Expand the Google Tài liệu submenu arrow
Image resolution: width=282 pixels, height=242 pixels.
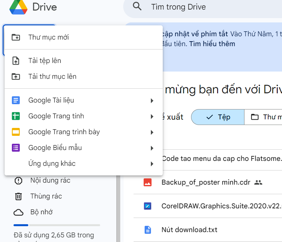[x=152, y=101]
